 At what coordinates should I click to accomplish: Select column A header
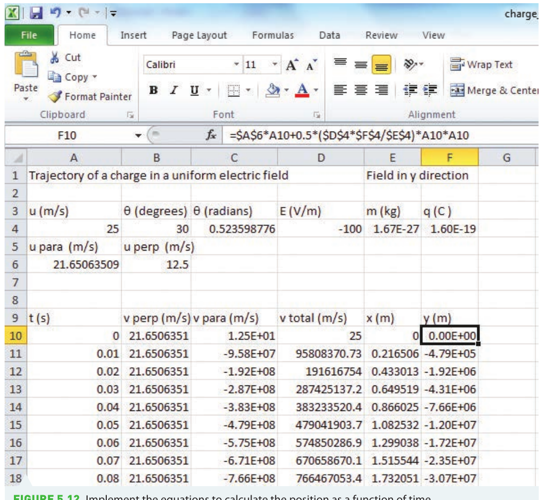click(74, 158)
